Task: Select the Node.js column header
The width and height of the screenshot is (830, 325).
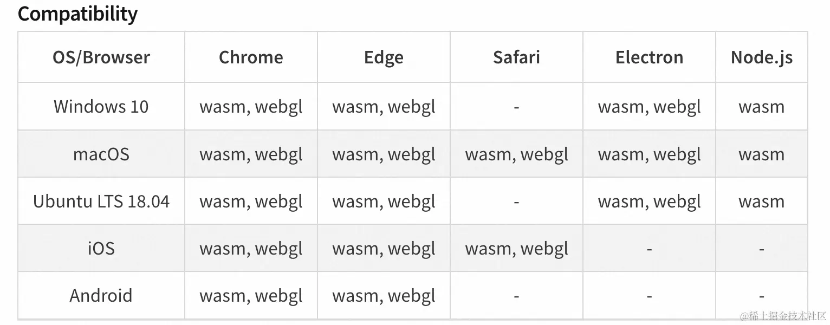Action: click(x=761, y=57)
